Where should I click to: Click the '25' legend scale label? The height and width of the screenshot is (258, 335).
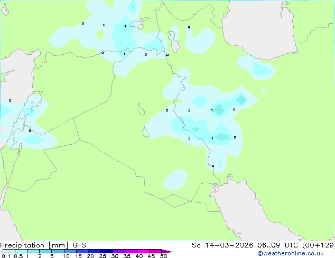pyautogui.click(x=103, y=256)
